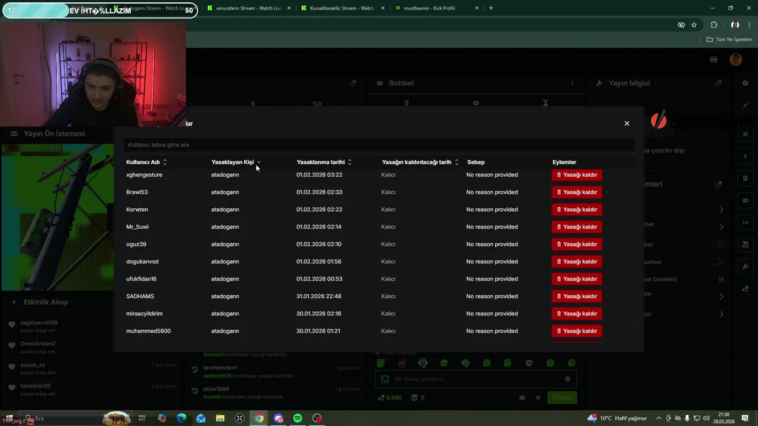Screen dimensions: 758x426
Task: Pop out the Yayın bilgisi panel
Action: (718, 83)
